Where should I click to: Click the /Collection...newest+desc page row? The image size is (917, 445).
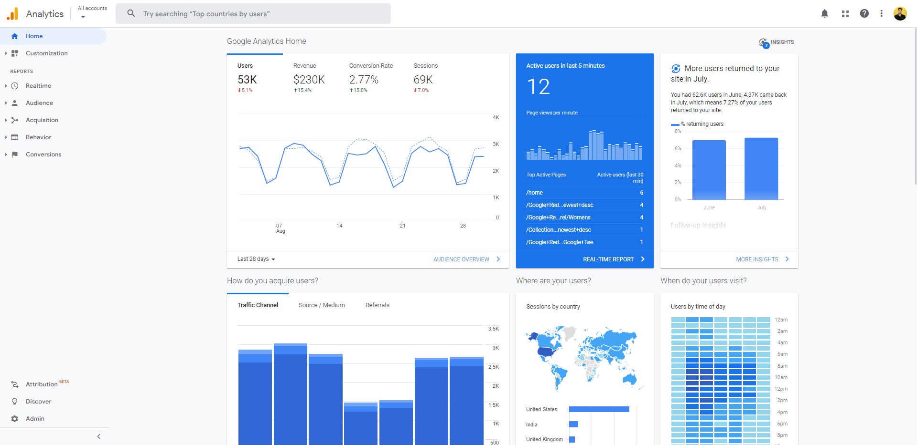[585, 230]
